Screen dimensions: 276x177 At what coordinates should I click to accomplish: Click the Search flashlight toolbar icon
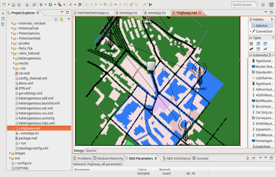click(x=70, y=4)
